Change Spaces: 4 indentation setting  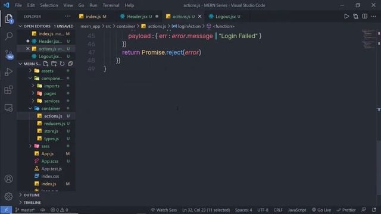pos(243,210)
